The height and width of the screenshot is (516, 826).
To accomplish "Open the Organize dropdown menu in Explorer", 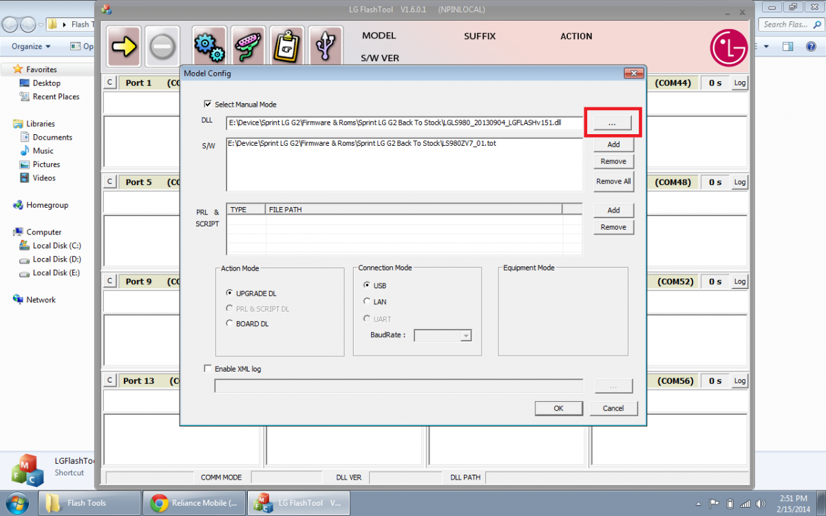I will pyautogui.click(x=31, y=47).
